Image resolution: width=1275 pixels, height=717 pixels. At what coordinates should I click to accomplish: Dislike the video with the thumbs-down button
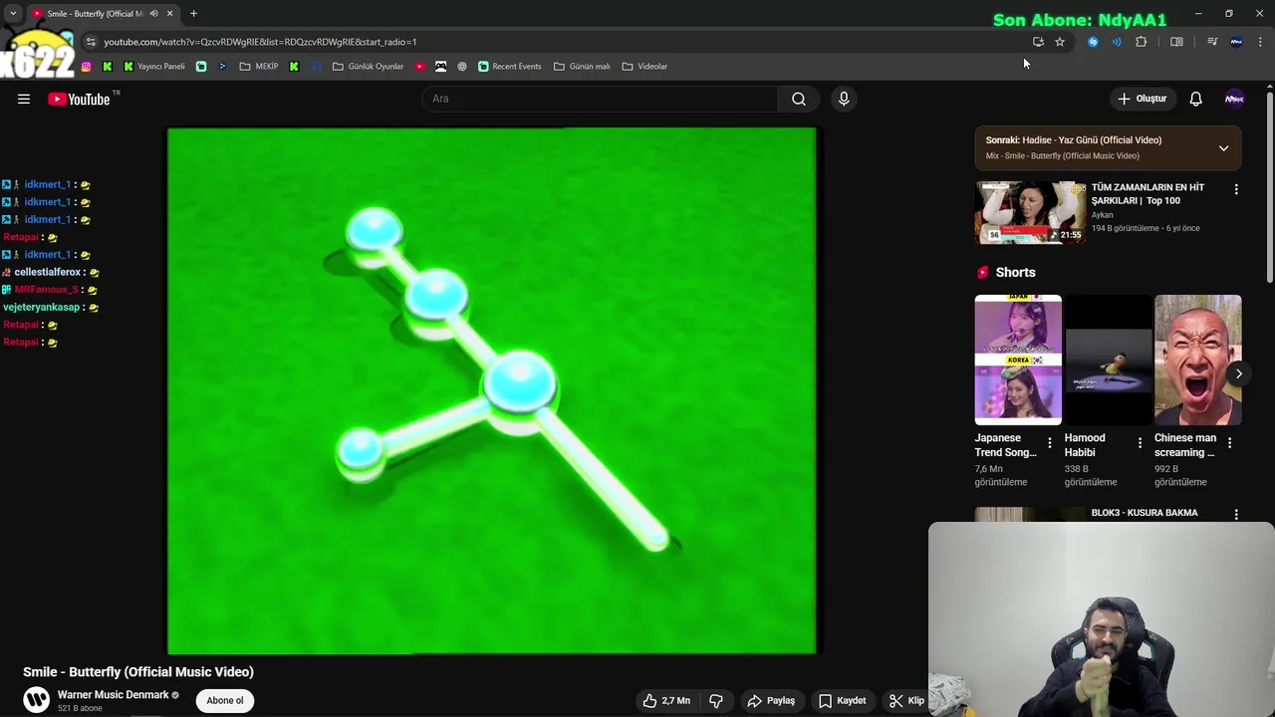(716, 700)
